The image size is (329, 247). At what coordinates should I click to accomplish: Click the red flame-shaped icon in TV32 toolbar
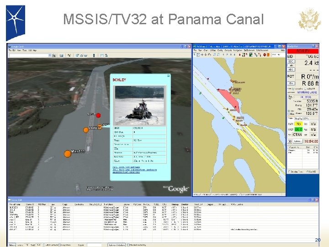coord(239,54)
